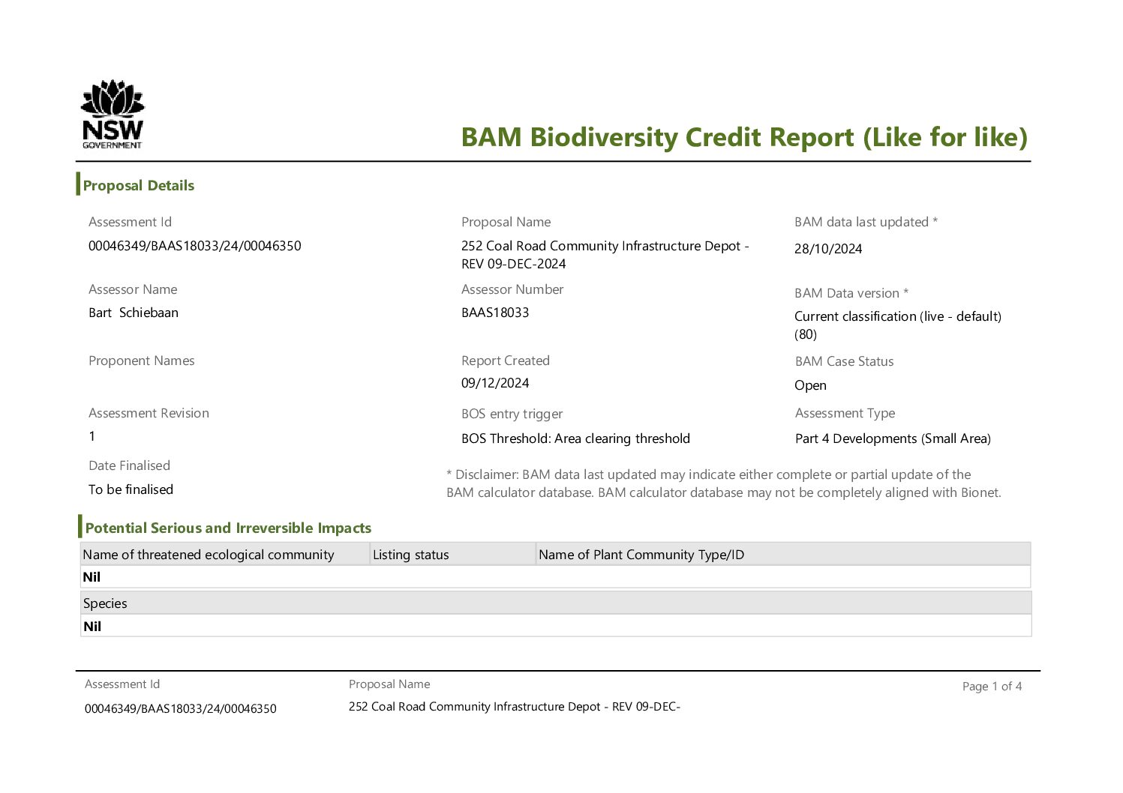Select the assessor number BAAS18033
Image resolution: width=1123 pixels, height=793 pixels.
pyautogui.click(x=495, y=313)
